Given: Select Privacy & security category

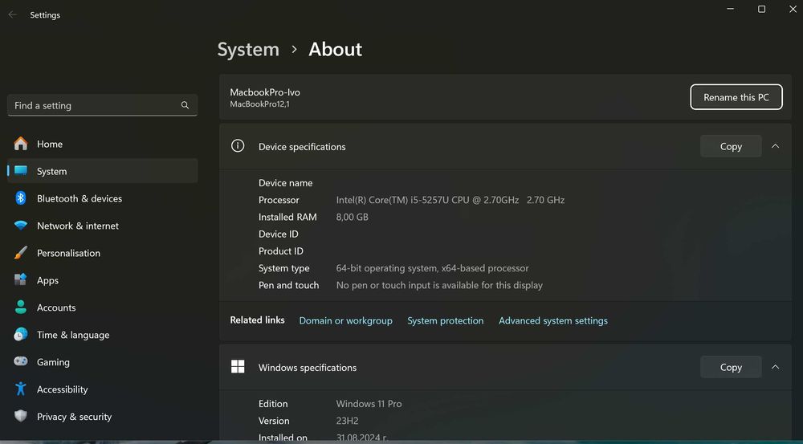Looking at the screenshot, I should 103,417.
